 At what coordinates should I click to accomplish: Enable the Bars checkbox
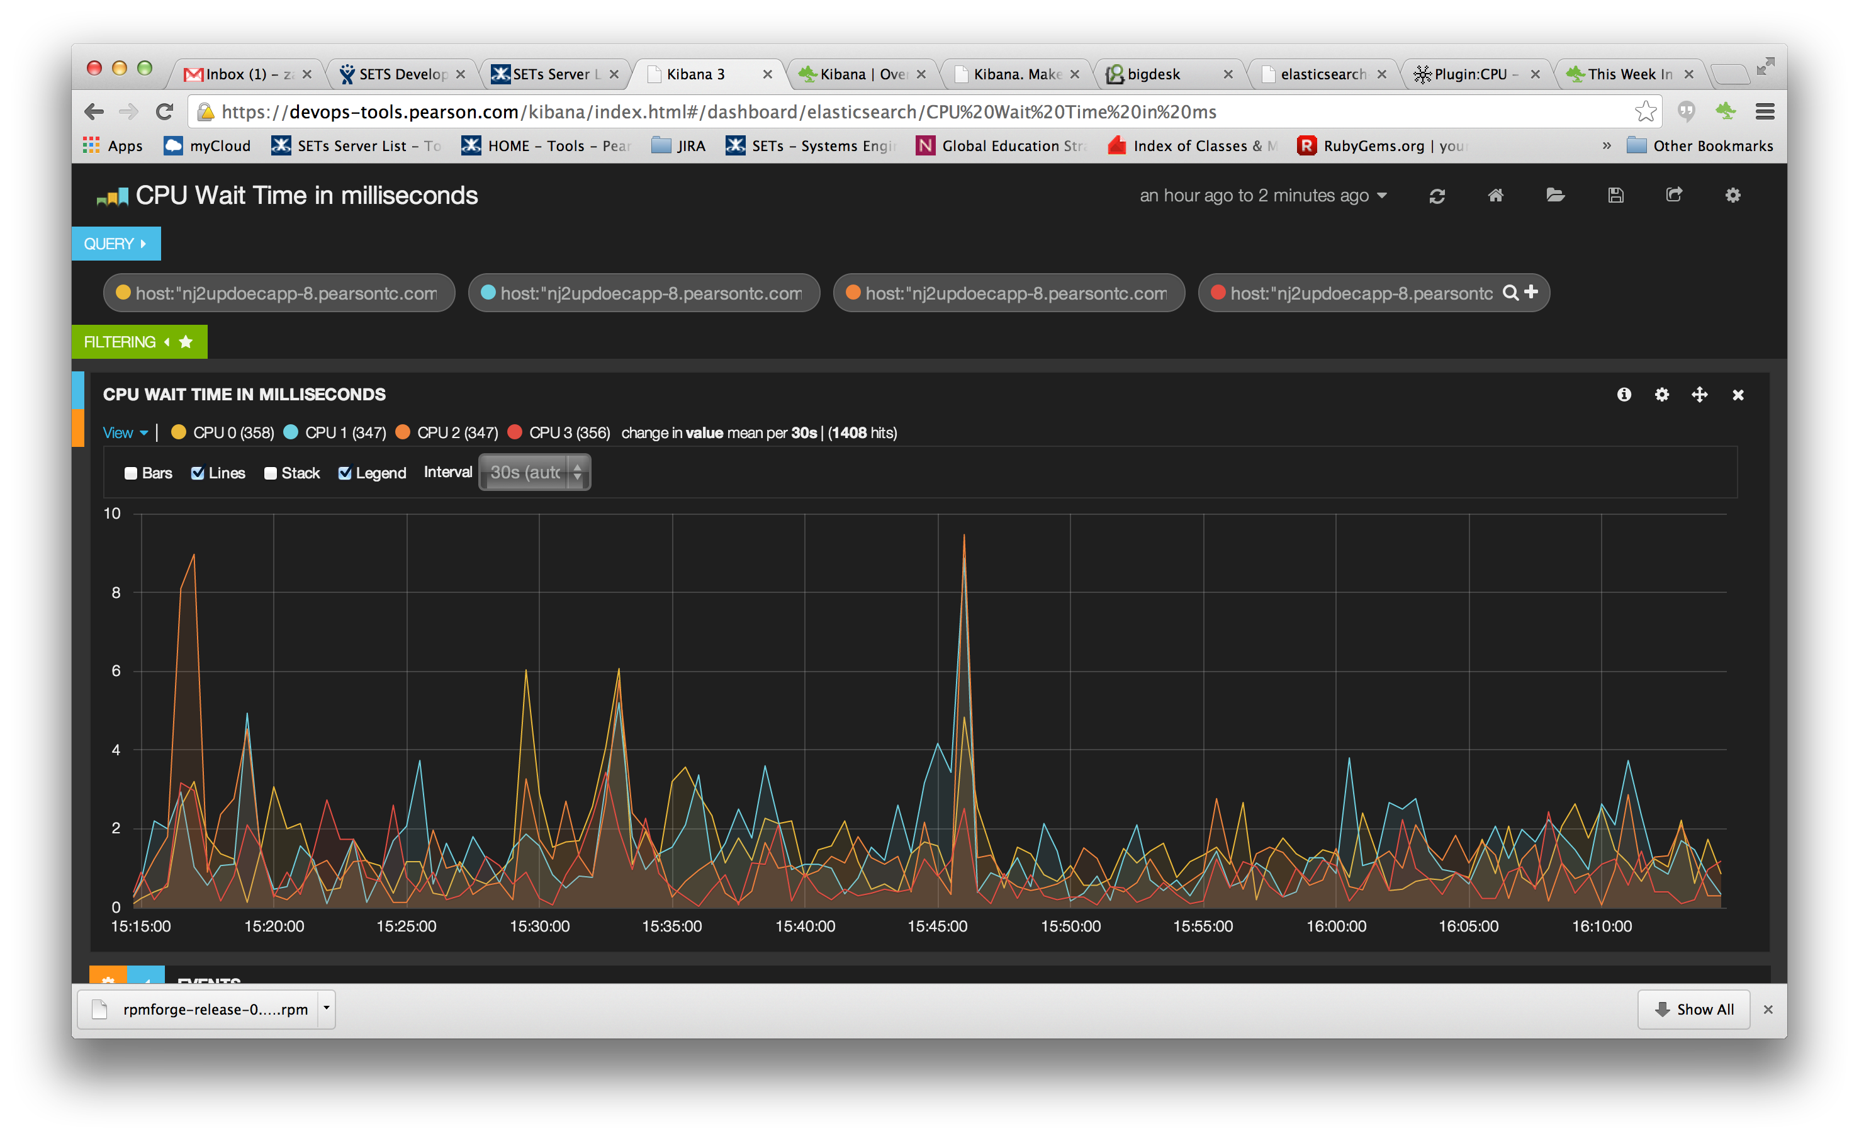coord(130,473)
